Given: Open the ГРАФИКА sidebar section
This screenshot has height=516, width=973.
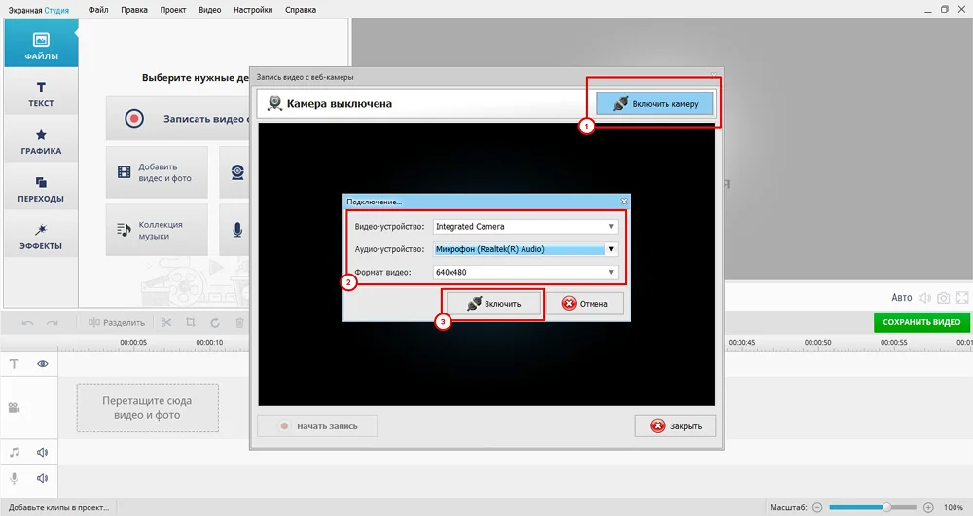Looking at the screenshot, I should (x=41, y=142).
